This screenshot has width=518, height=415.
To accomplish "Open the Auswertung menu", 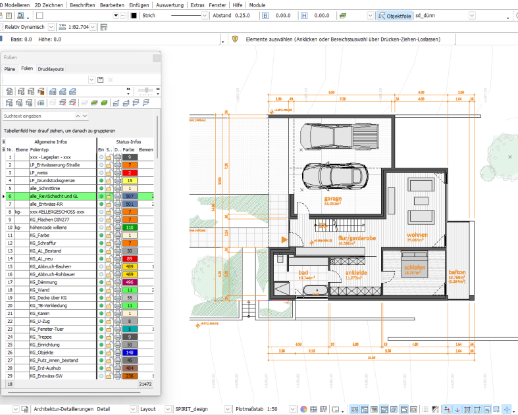I will click(170, 5).
